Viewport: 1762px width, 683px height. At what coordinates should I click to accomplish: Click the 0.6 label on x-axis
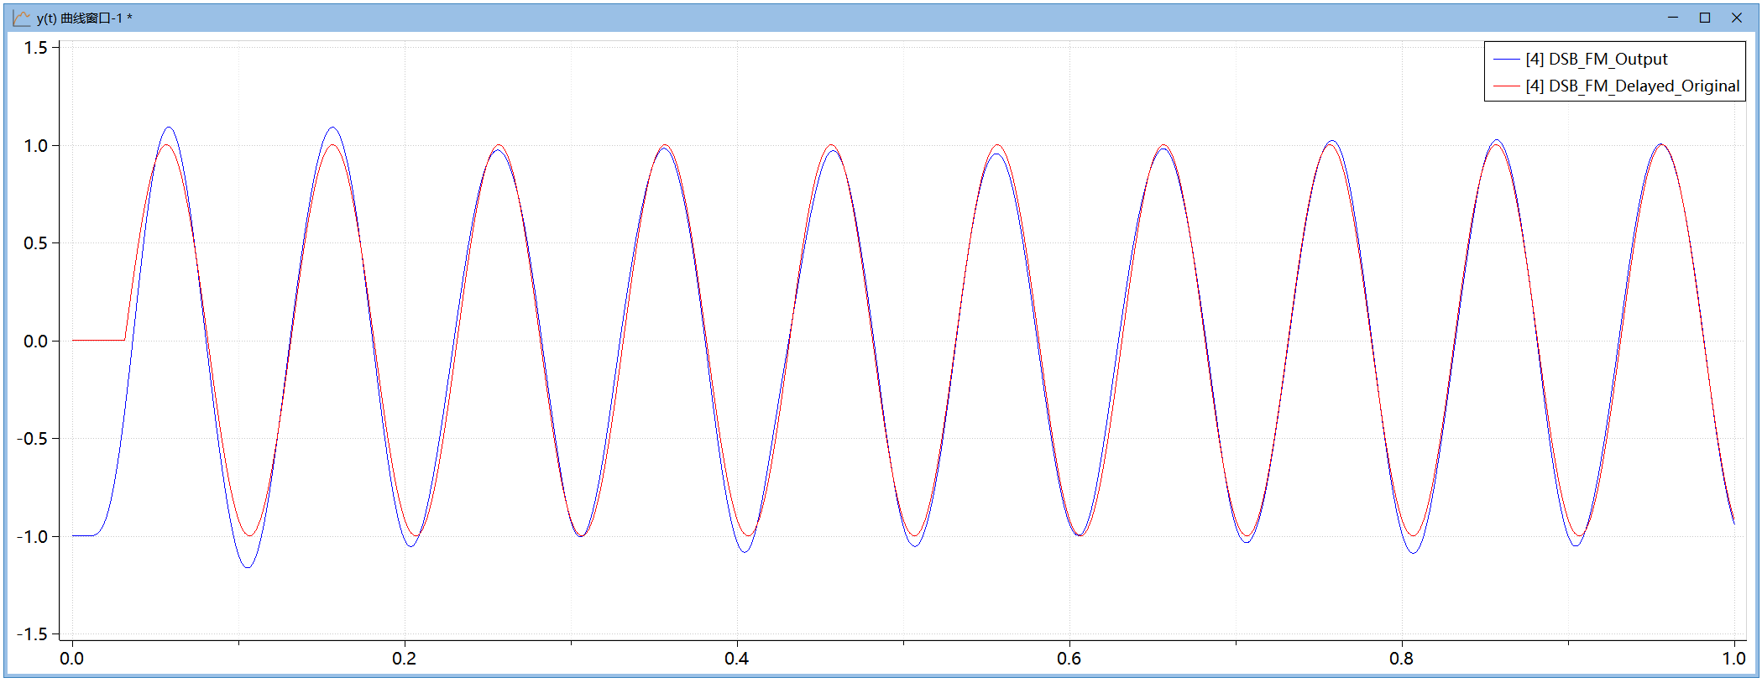[x=1069, y=659]
